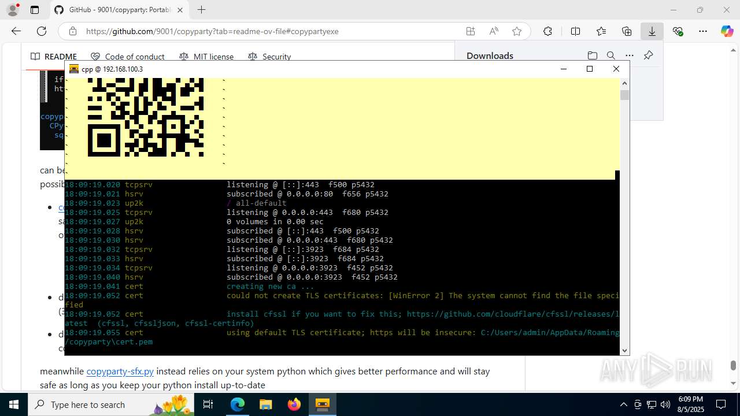Screen dimensions: 740x416
Task: Switch to Microsoft Edge on taskbar
Action: (x=238, y=404)
